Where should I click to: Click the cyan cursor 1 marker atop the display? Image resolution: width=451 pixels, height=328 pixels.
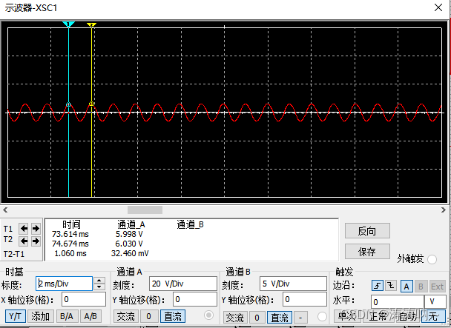68,24
